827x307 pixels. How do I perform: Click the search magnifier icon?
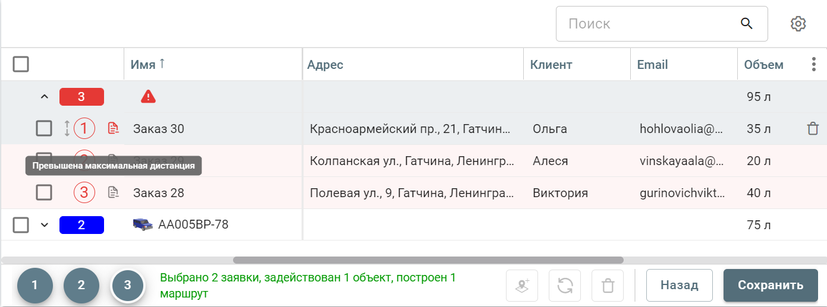point(746,24)
